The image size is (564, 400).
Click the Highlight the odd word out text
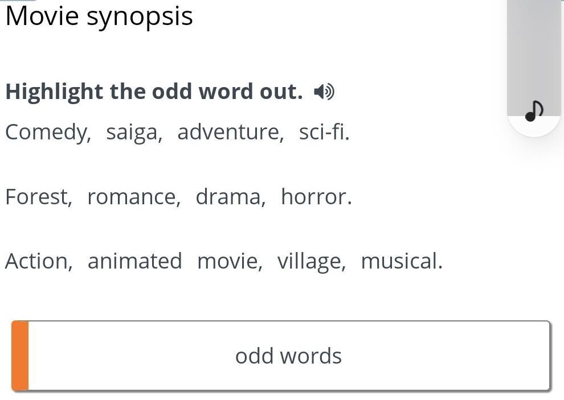click(x=154, y=92)
